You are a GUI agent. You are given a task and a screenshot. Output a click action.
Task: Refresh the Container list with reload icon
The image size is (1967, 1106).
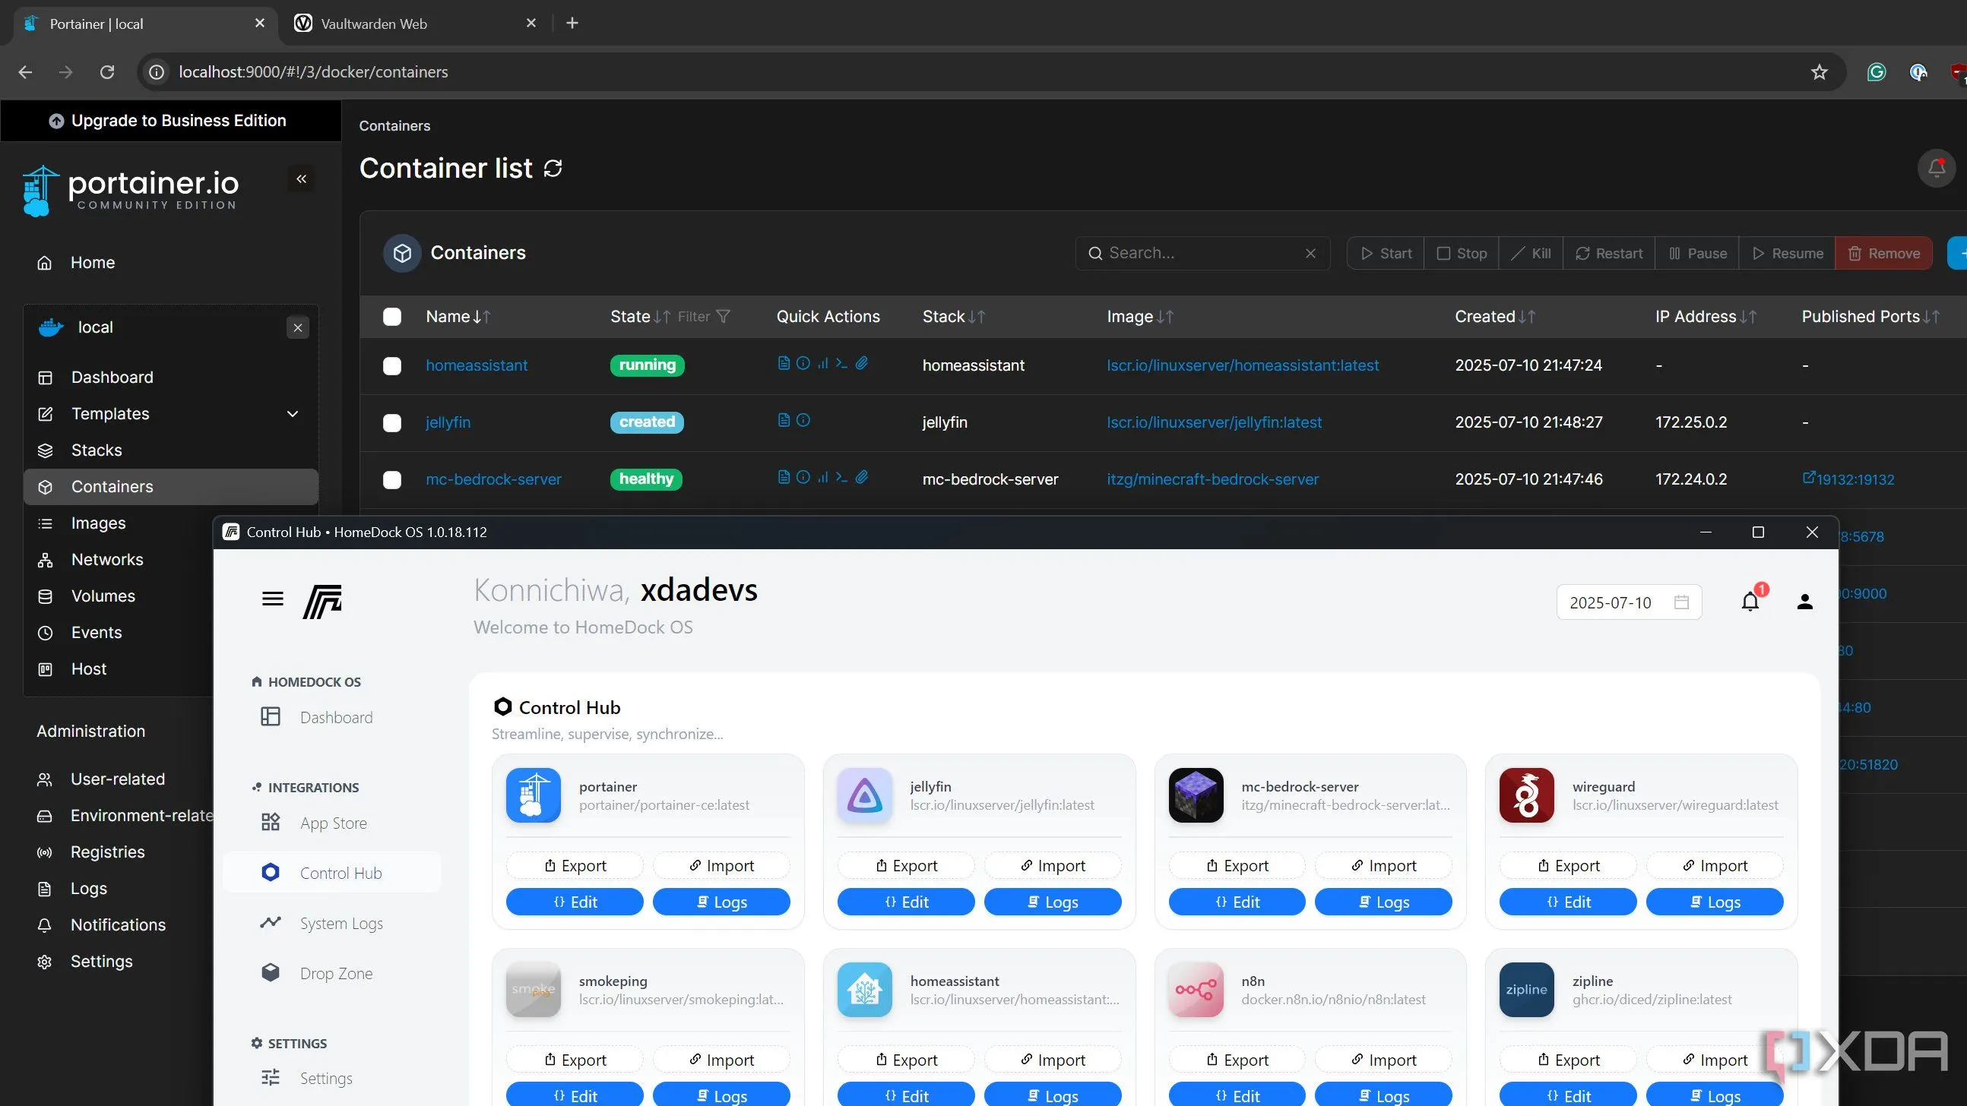pyautogui.click(x=553, y=168)
